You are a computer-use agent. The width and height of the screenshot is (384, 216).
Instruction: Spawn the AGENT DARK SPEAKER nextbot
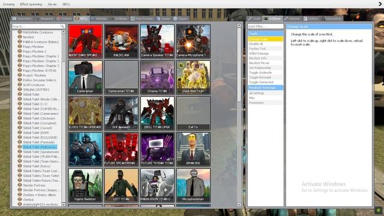pos(85,41)
